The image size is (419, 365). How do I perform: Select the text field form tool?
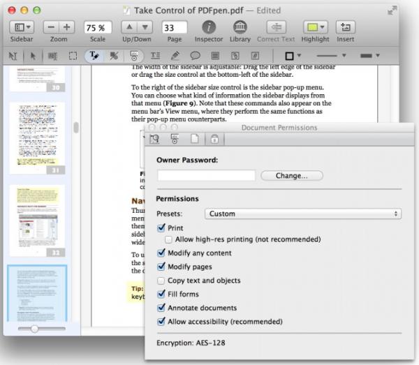pyautogui.click(x=215, y=56)
